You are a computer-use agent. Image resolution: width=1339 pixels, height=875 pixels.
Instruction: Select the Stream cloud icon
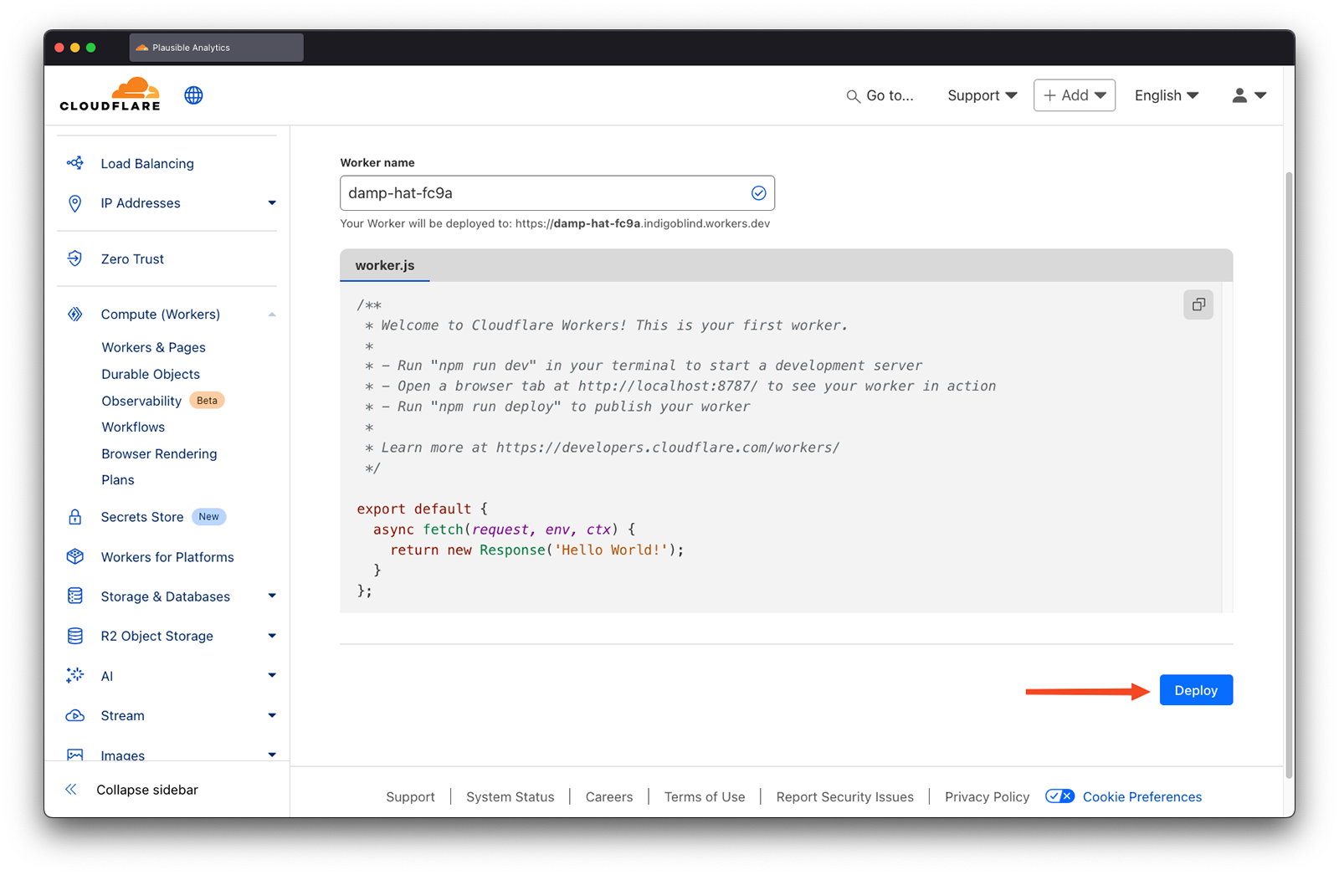pyautogui.click(x=75, y=715)
